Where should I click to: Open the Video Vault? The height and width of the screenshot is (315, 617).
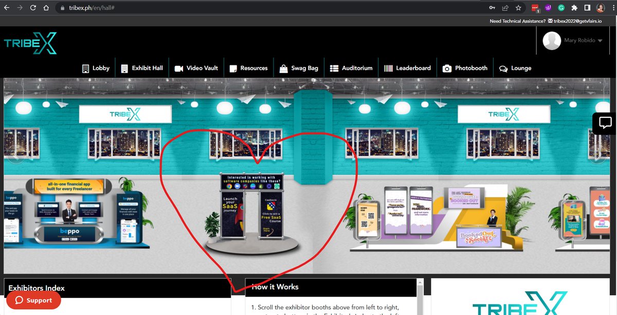[196, 68]
